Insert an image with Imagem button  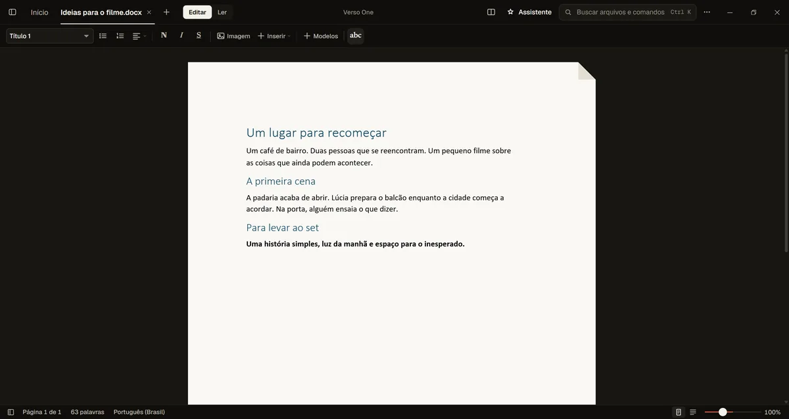point(233,36)
